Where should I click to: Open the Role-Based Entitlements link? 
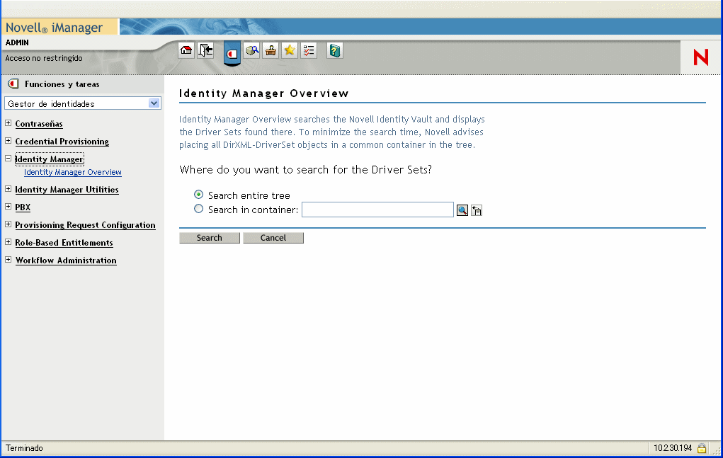(64, 243)
